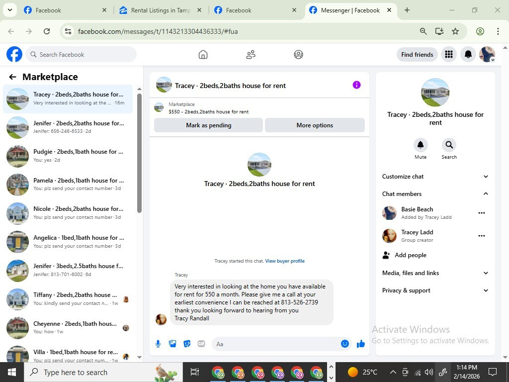The height and width of the screenshot is (382, 509).
Task: Reload the page with the browser refresh icon
Action: tap(47, 31)
